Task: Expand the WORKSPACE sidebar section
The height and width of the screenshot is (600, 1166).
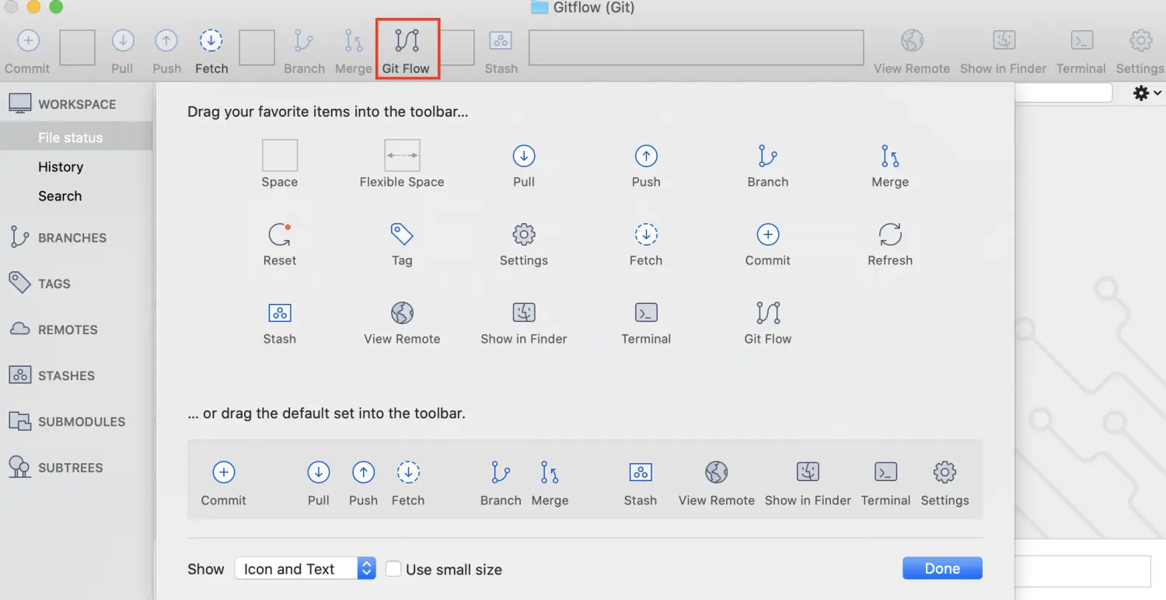Action: (76, 104)
